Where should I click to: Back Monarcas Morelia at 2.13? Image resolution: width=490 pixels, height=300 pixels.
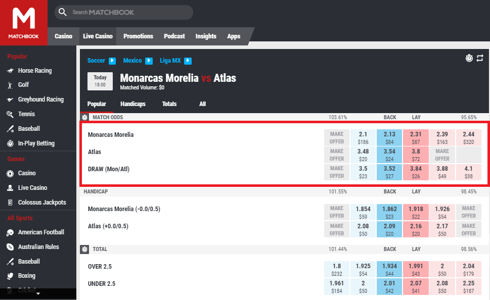[x=389, y=138]
